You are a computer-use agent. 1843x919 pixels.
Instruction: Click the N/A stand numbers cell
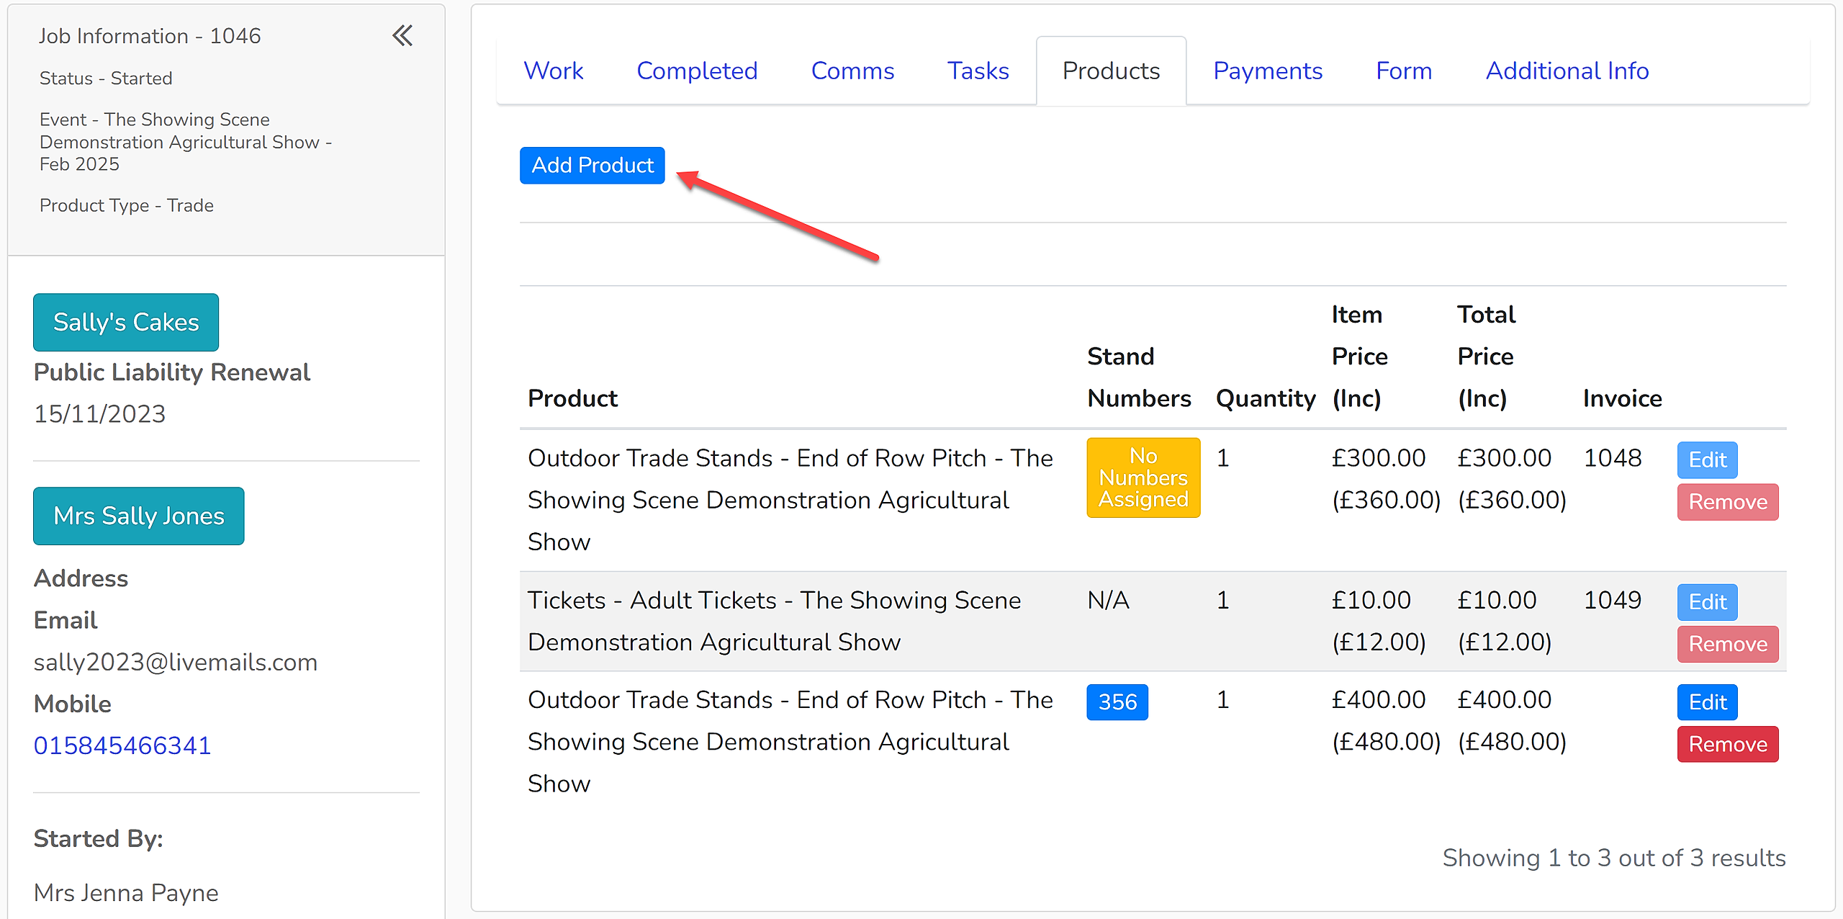tap(1109, 600)
